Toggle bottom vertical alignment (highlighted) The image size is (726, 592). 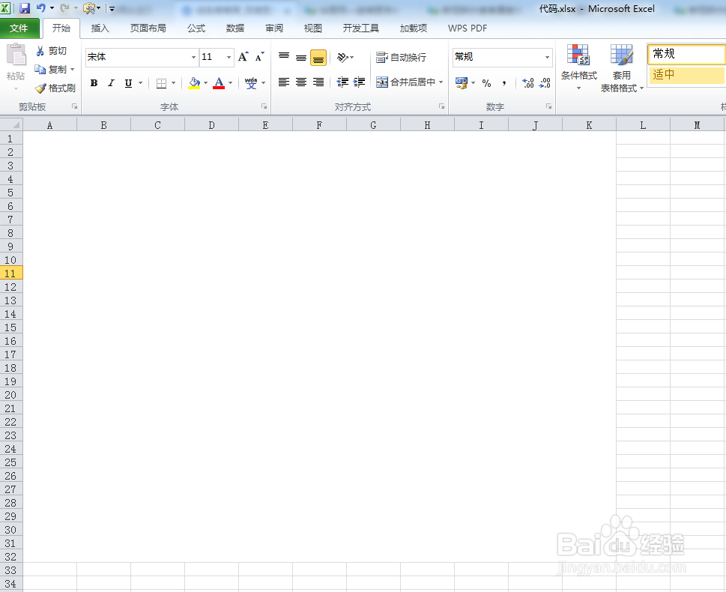coord(318,58)
